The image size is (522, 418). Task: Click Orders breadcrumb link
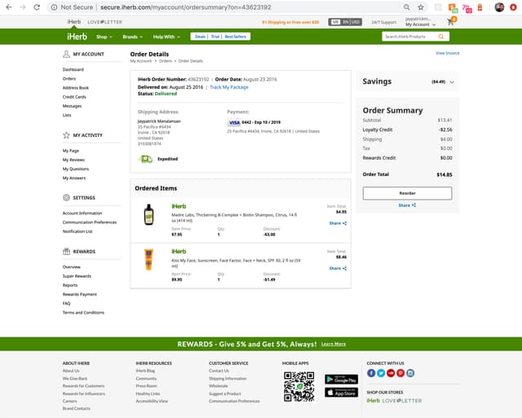[x=166, y=61]
